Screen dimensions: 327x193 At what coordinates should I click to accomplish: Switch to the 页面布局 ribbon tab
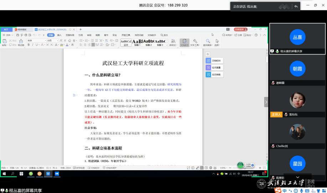[70, 35]
